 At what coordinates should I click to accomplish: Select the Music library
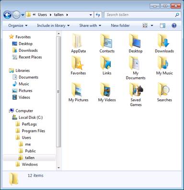click(21, 84)
